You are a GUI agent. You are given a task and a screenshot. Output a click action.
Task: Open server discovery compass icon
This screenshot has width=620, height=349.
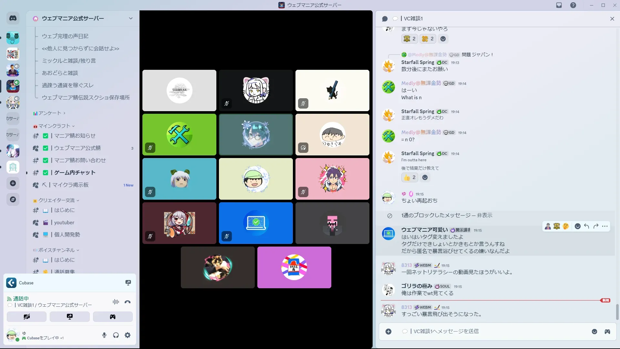click(13, 199)
